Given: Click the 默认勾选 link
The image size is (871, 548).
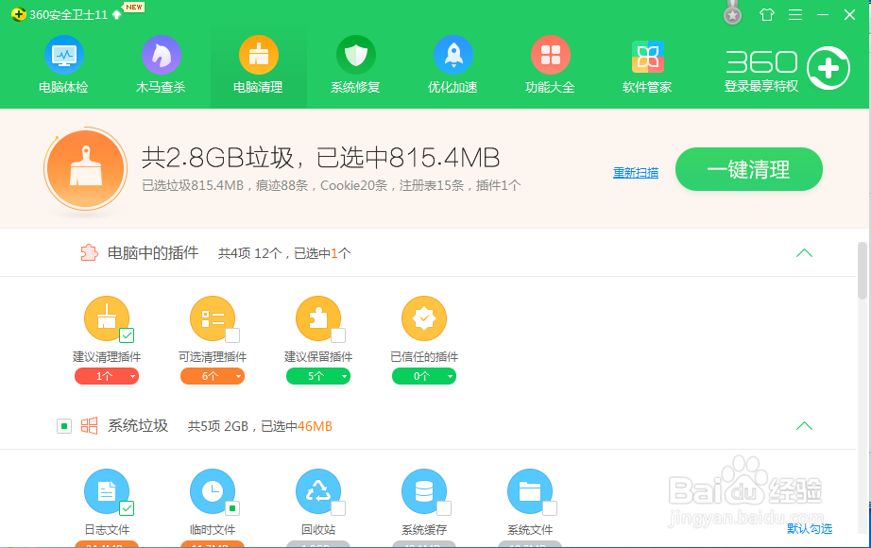Looking at the screenshot, I should pyautogui.click(x=810, y=528).
